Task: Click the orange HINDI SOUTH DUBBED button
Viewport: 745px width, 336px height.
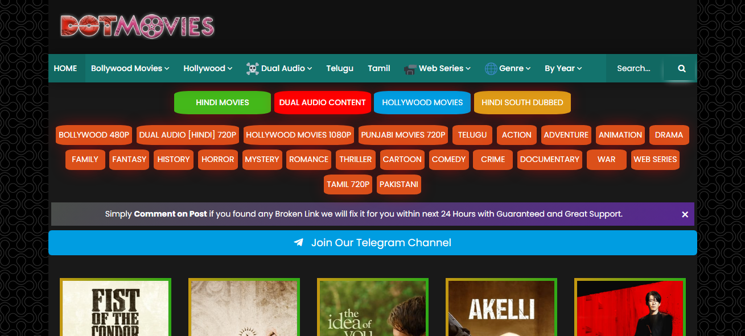Action: [x=522, y=103]
